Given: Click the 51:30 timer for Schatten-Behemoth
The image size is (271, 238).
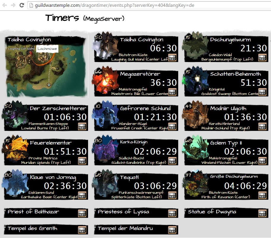Looking at the screenshot, I should (x=254, y=83).
